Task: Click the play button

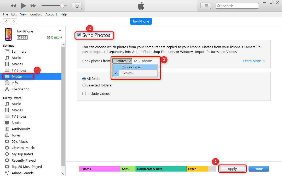Action: coord(23,6)
